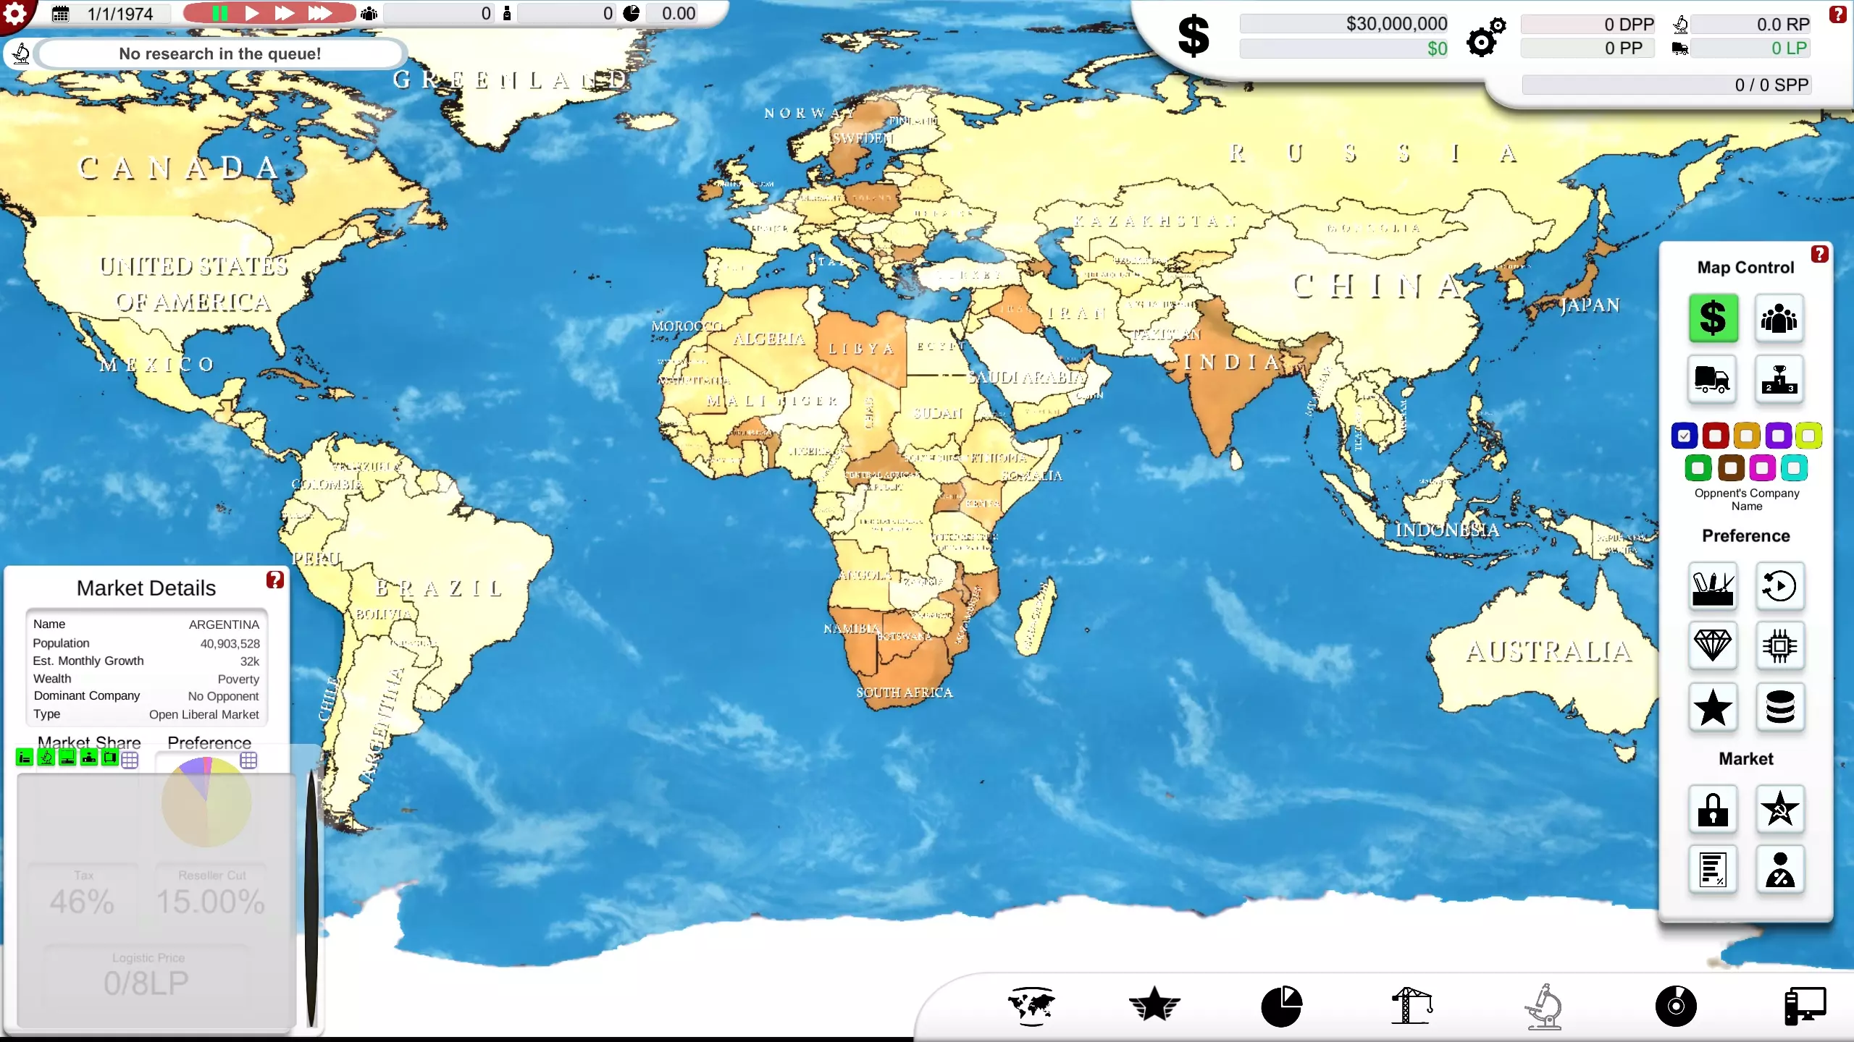Select the dollar wealth map view
This screenshot has height=1042, width=1854.
tap(1713, 318)
